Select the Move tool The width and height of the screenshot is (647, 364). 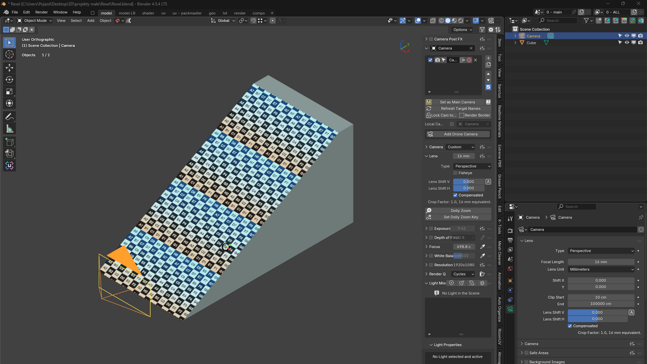[x=9, y=68]
